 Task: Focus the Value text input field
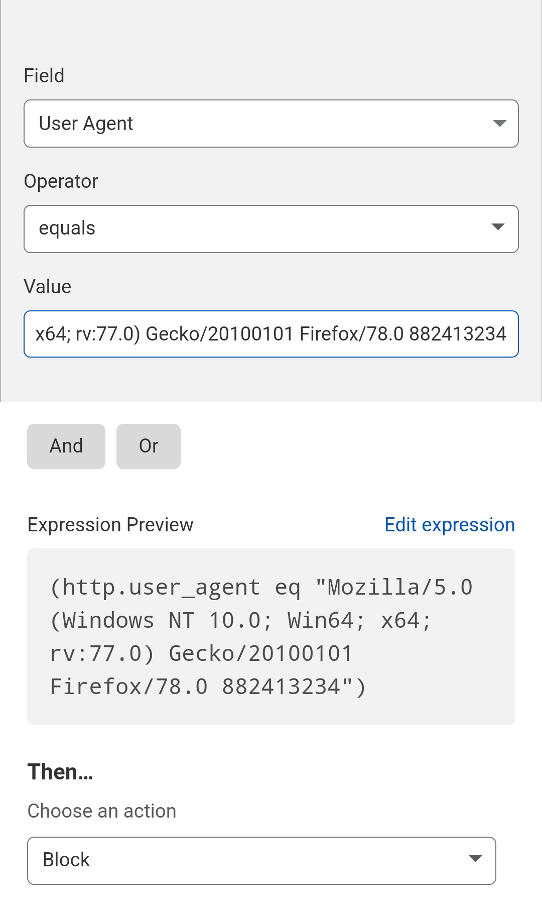tap(271, 334)
